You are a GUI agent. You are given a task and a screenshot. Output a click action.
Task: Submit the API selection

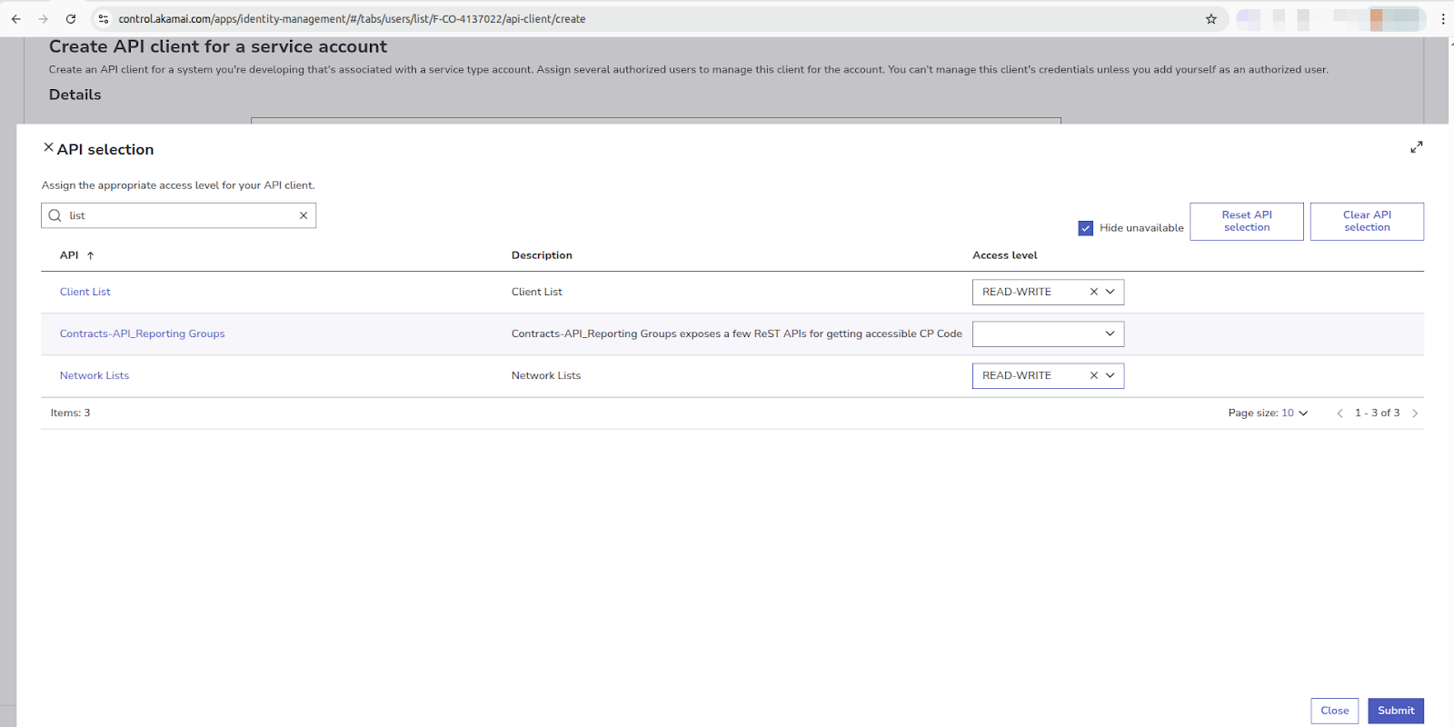tap(1395, 711)
